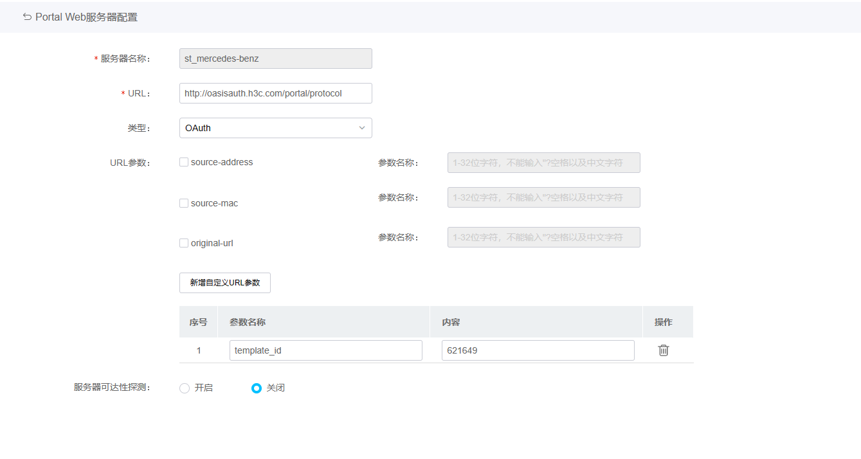
Task: Focus the URL input field
Action: (x=275, y=93)
